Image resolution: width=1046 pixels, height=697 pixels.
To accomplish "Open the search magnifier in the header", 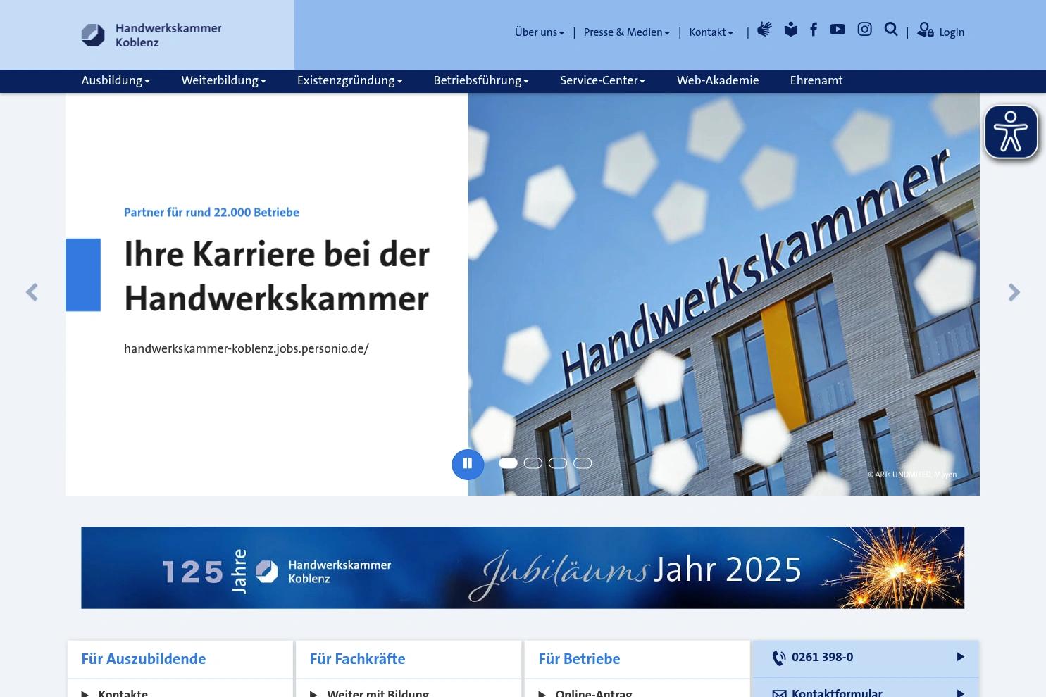I will click(891, 29).
